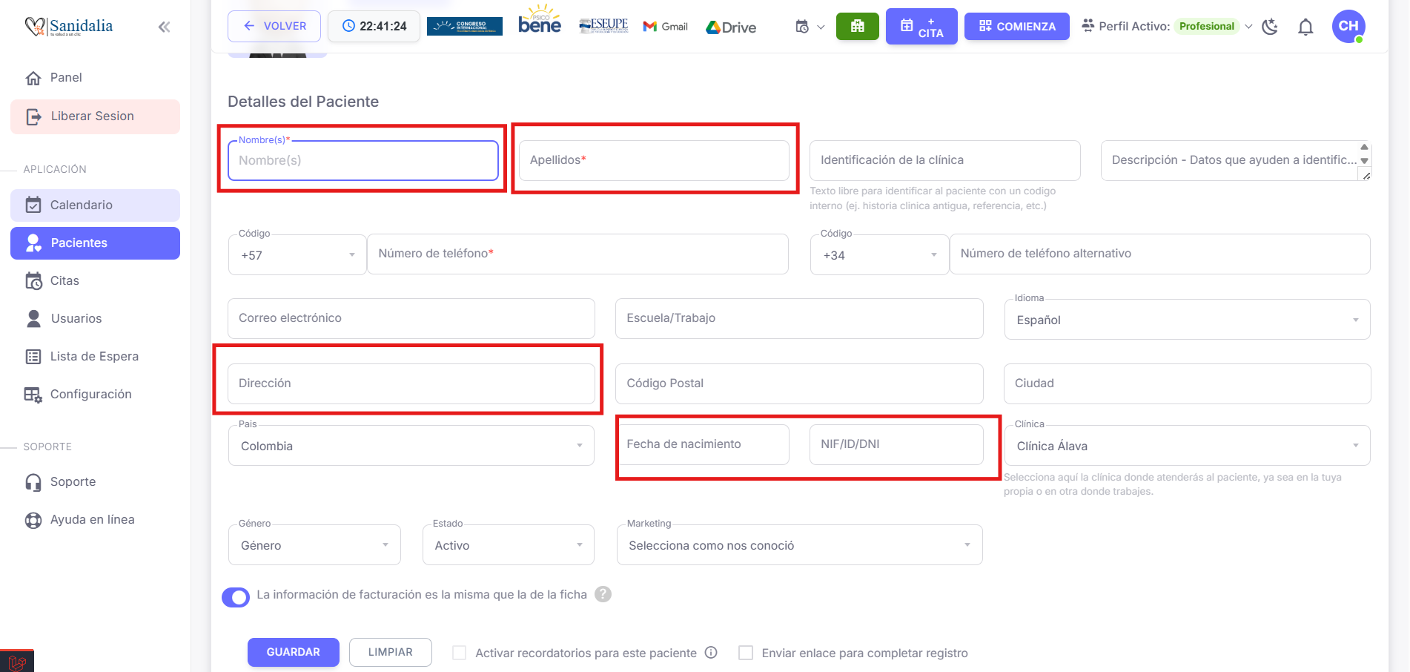Toggle dark mode moon icon
Screen dimensions: 1410x672
tap(1270, 27)
